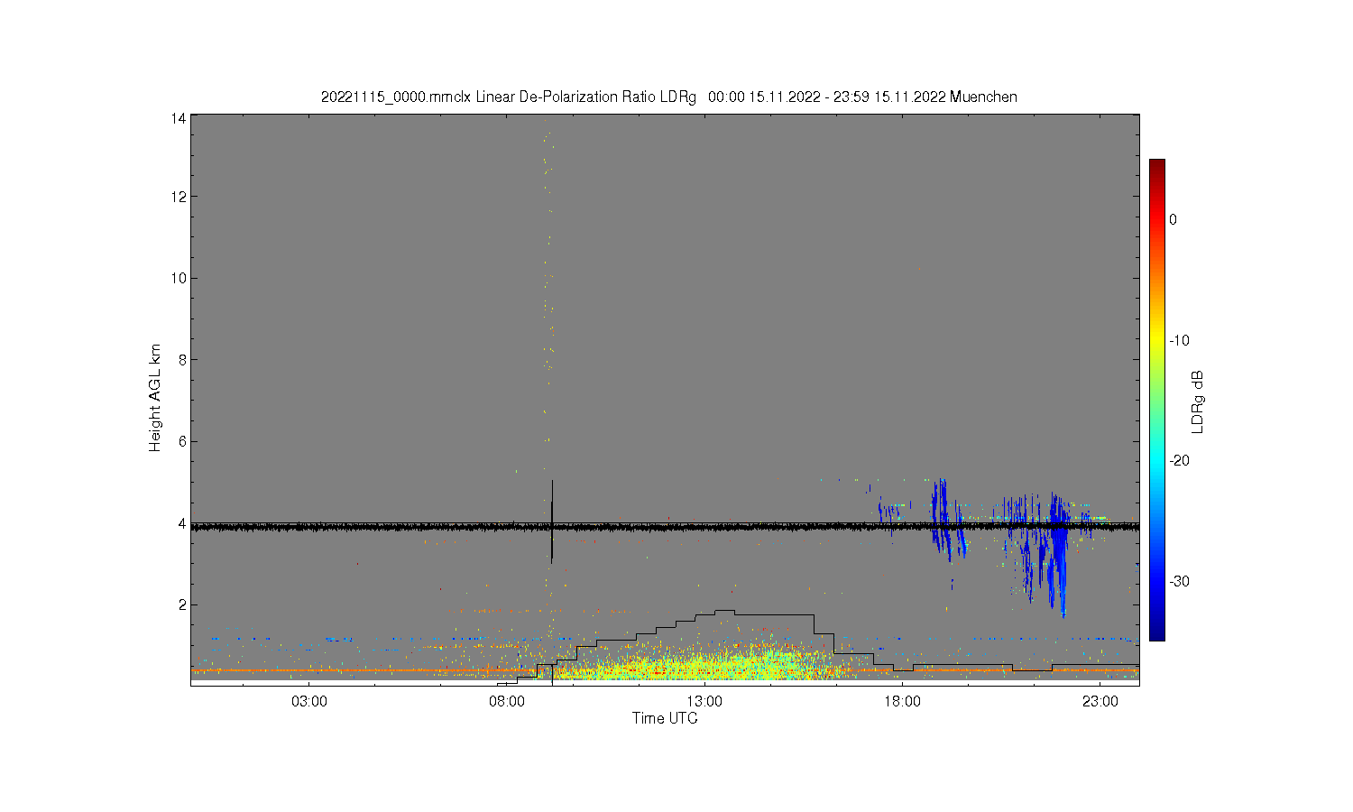This screenshot has height=812, width=1353.
Task: Click the 14 km height tick label
Action: tap(179, 118)
